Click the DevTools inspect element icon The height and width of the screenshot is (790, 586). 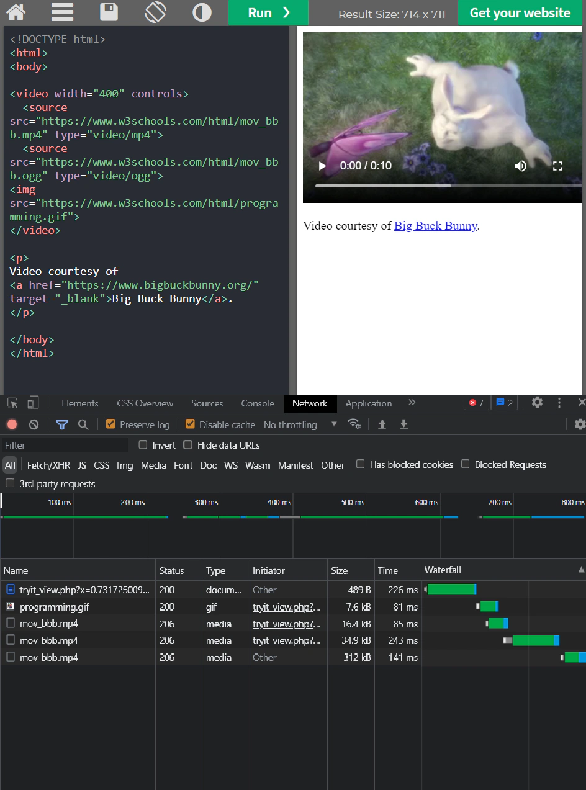(x=12, y=403)
